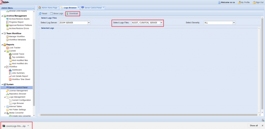Click Show all downloads button
Viewport: 265px width, 129px height.
pyautogui.click(x=253, y=125)
